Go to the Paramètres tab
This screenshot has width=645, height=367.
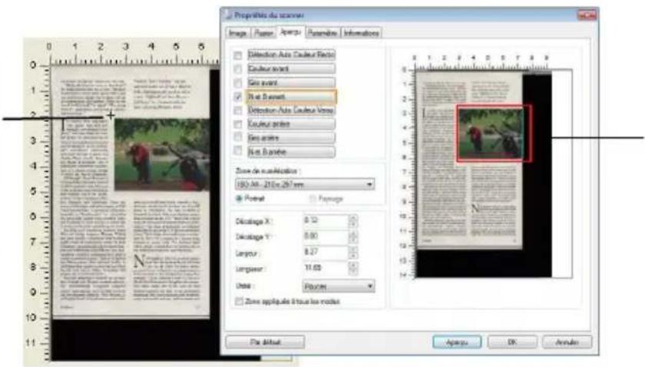pos(322,33)
